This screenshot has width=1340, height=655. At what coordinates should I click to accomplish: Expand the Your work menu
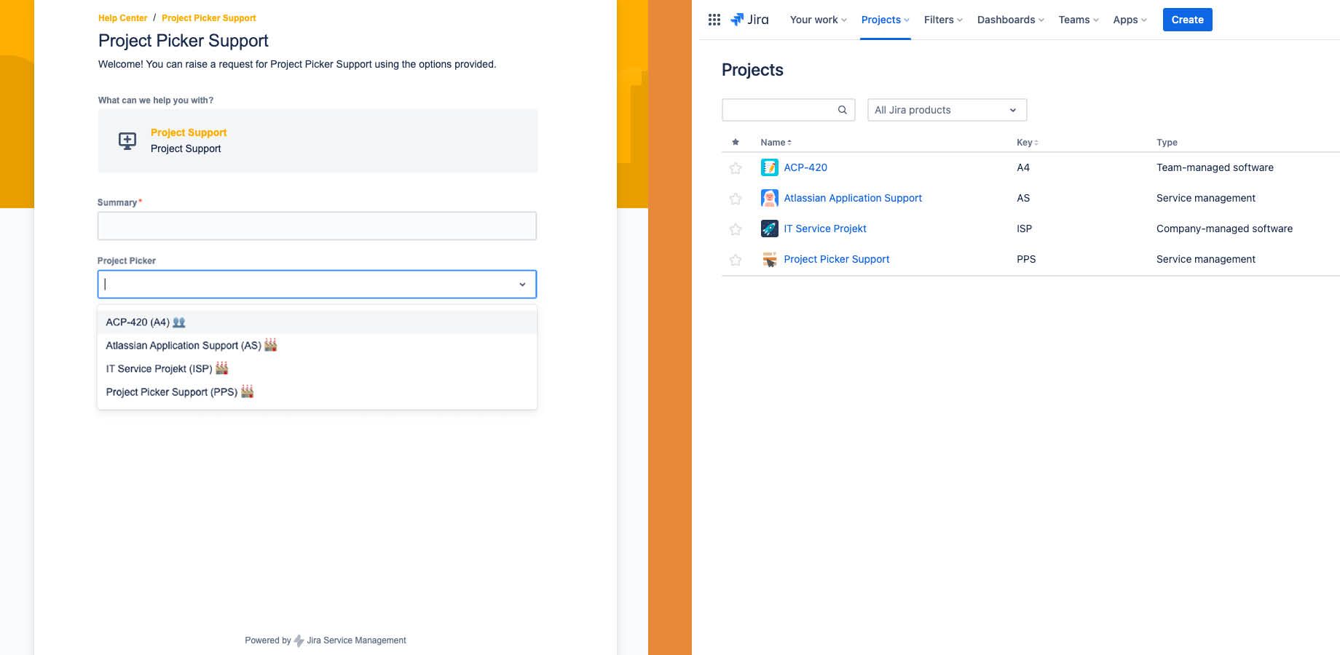click(818, 20)
